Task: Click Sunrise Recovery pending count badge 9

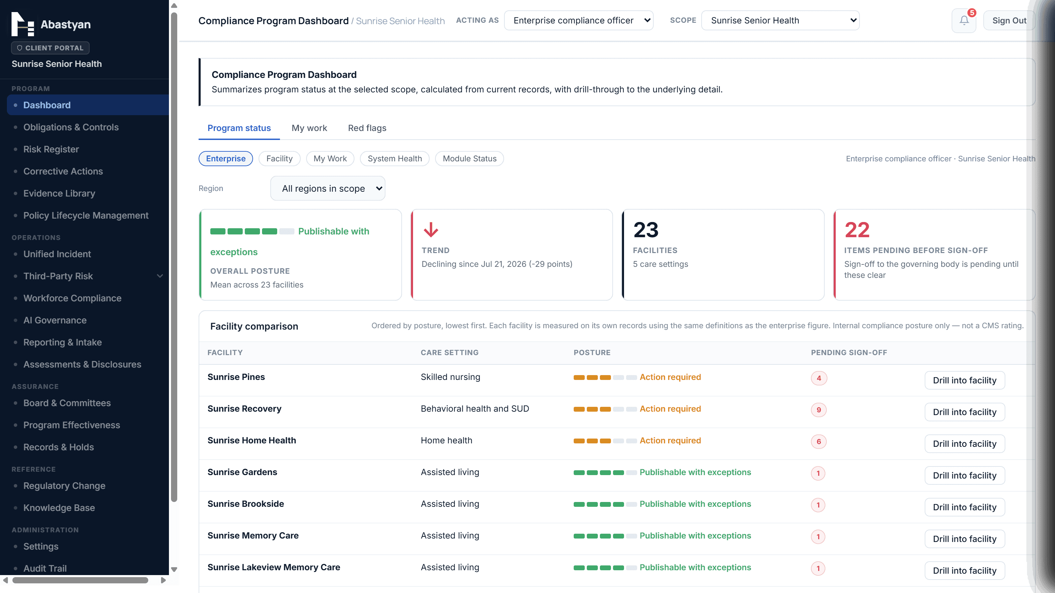Action: (819, 410)
